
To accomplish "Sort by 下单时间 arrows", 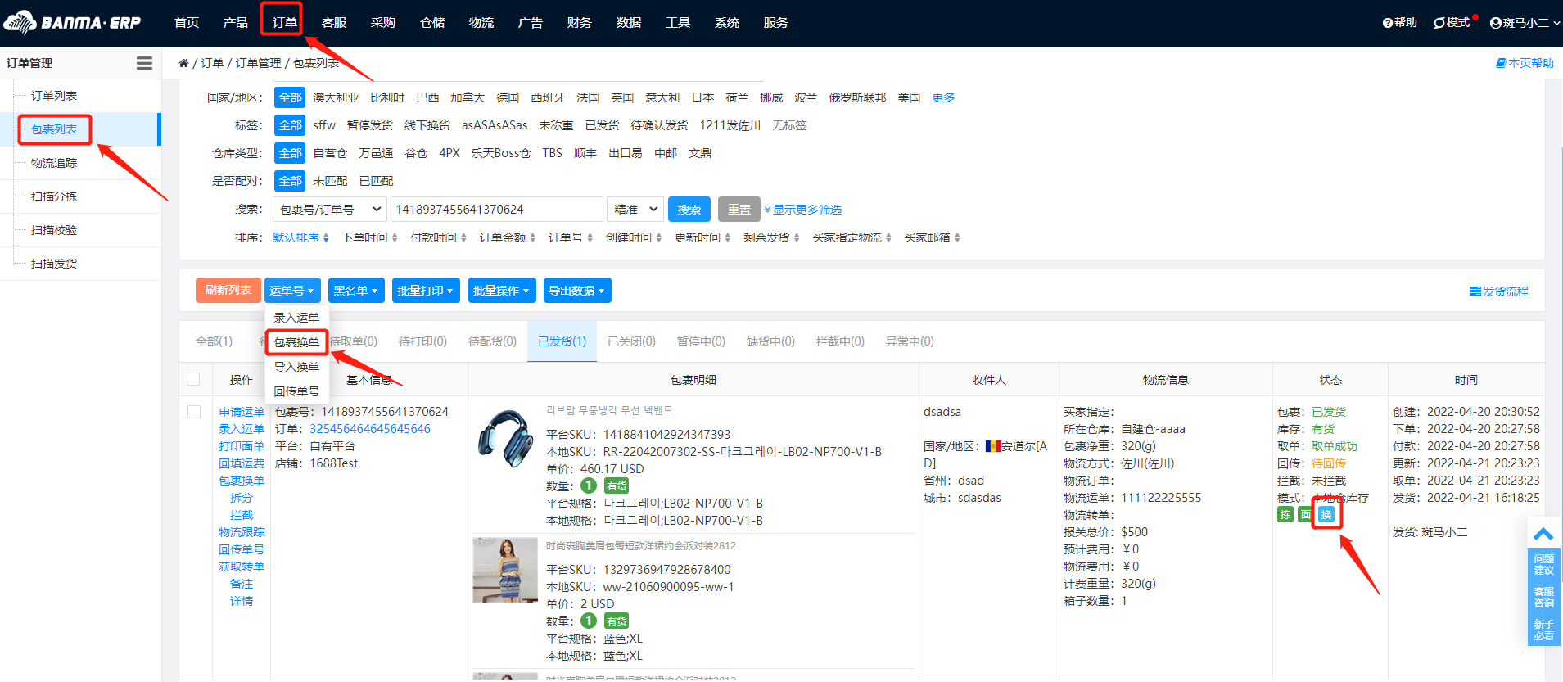I will pos(395,237).
